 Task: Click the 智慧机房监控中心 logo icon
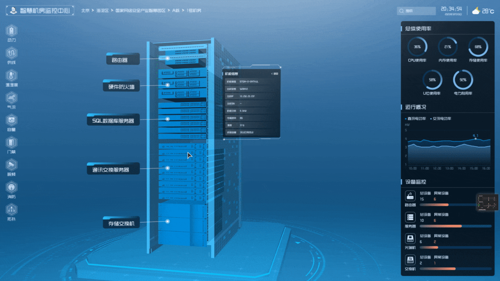pyautogui.click(x=14, y=11)
